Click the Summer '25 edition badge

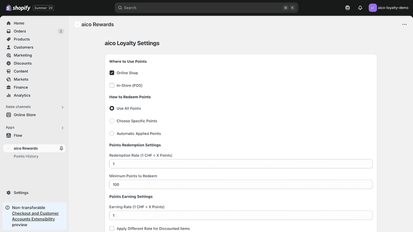tap(43, 8)
